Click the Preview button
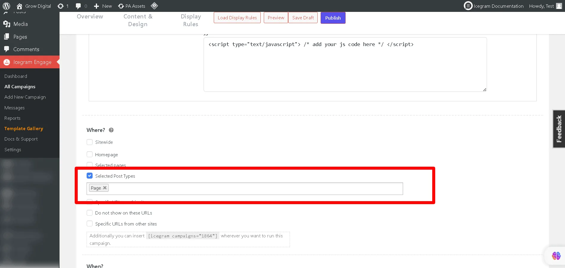 276,18
